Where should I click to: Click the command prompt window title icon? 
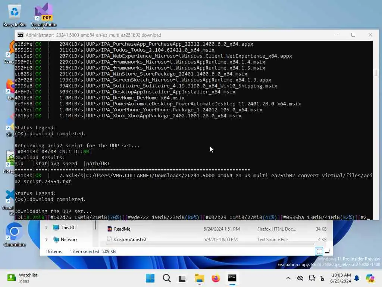click(21, 35)
